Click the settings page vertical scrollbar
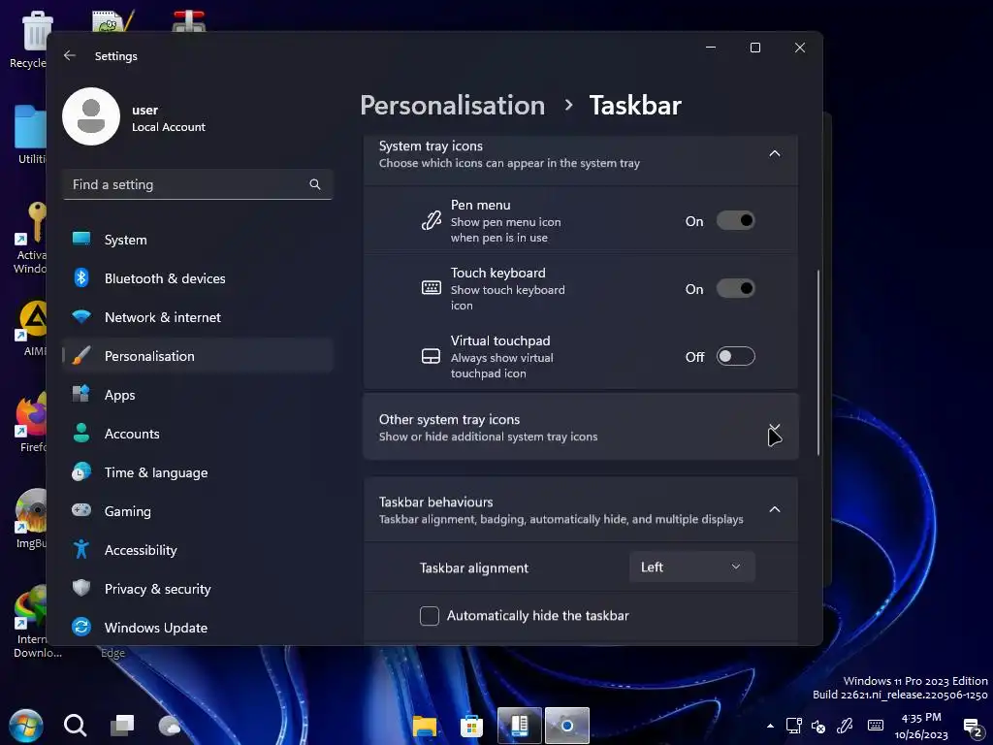The height and width of the screenshot is (745, 993). [x=818, y=363]
